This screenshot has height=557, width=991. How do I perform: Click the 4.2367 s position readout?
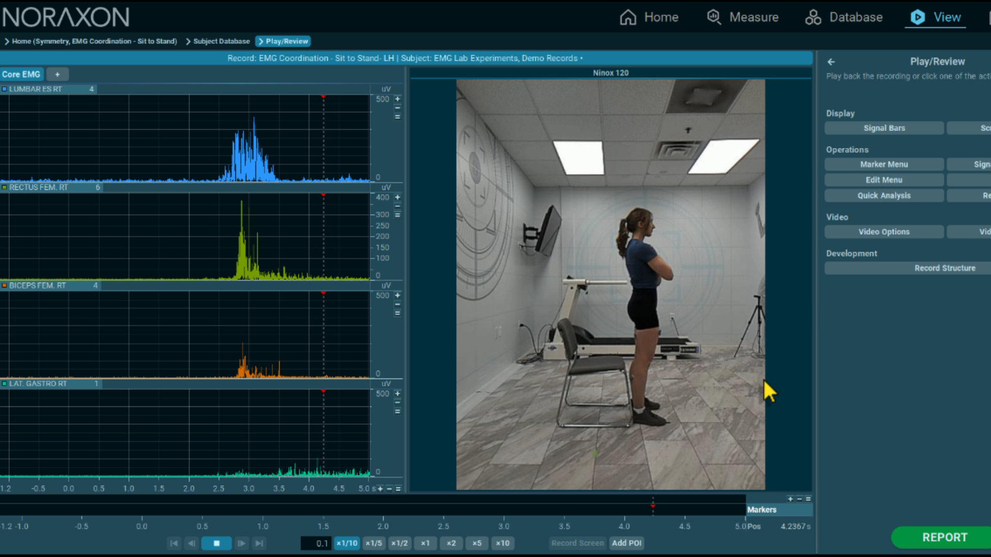point(795,527)
